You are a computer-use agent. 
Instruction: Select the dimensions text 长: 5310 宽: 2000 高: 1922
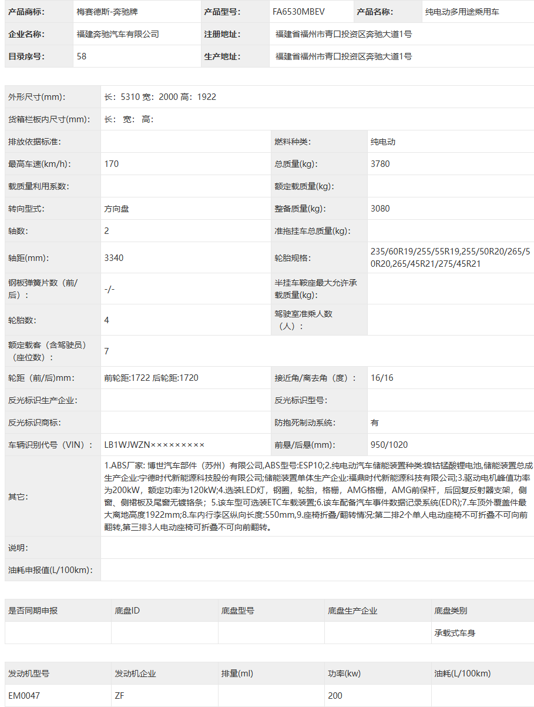click(160, 97)
